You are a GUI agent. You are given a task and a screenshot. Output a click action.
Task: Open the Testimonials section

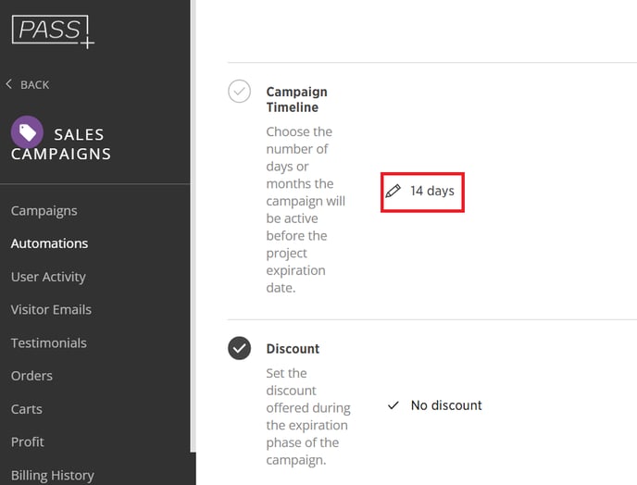point(49,342)
